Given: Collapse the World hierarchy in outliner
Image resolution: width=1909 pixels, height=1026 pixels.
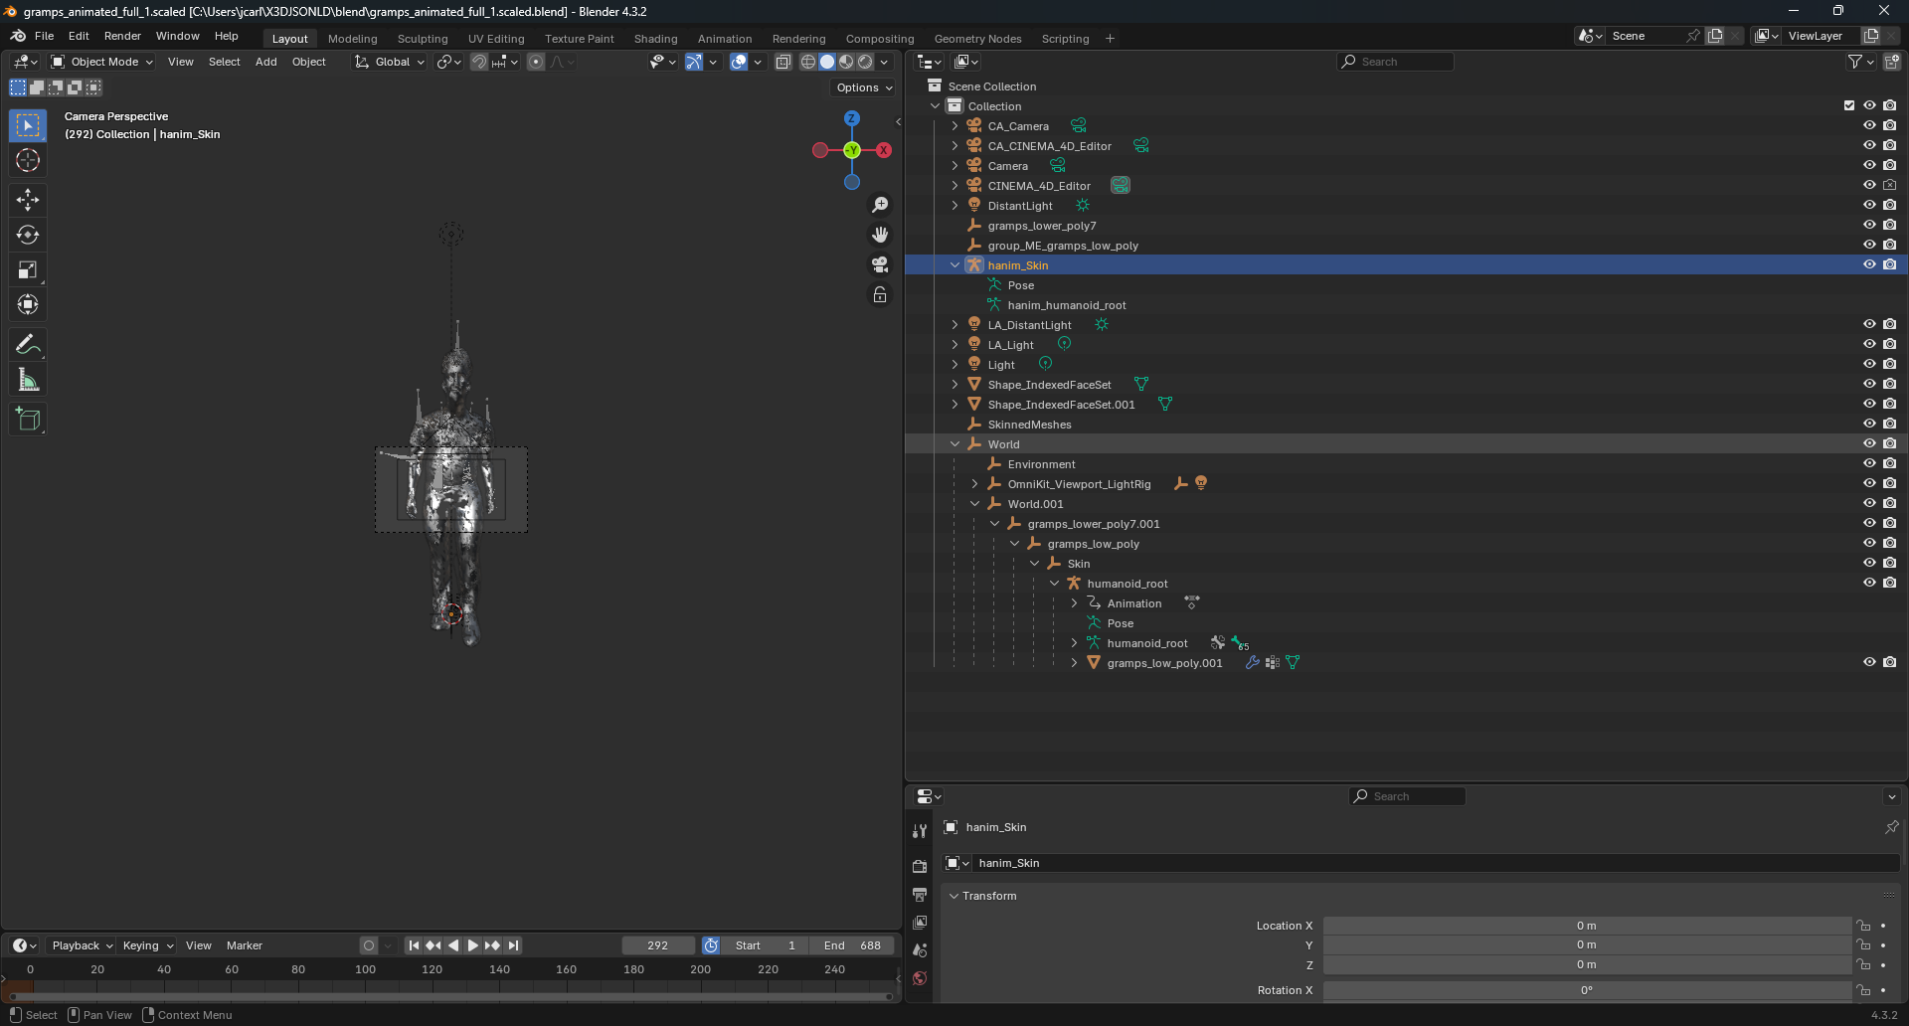Looking at the screenshot, I should (x=954, y=444).
